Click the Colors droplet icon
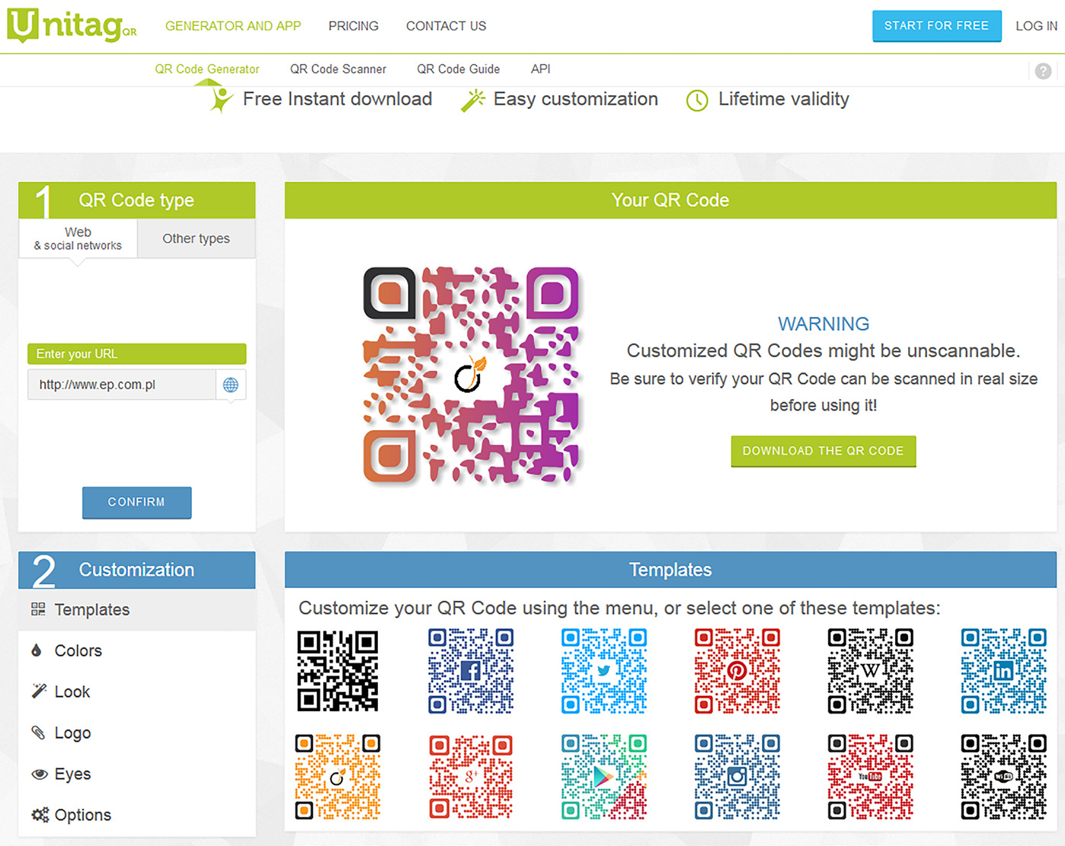Image resolution: width=1065 pixels, height=846 pixels. (x=37, y=650)
